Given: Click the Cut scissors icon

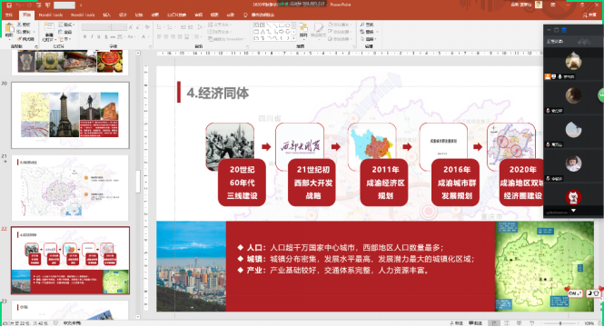Looking at the screenshot, I should pos(19,25).
